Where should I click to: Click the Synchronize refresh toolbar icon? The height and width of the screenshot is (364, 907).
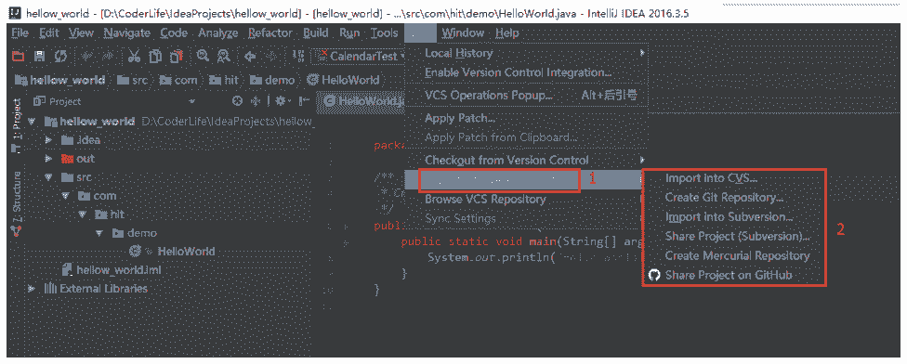(60, 56)
